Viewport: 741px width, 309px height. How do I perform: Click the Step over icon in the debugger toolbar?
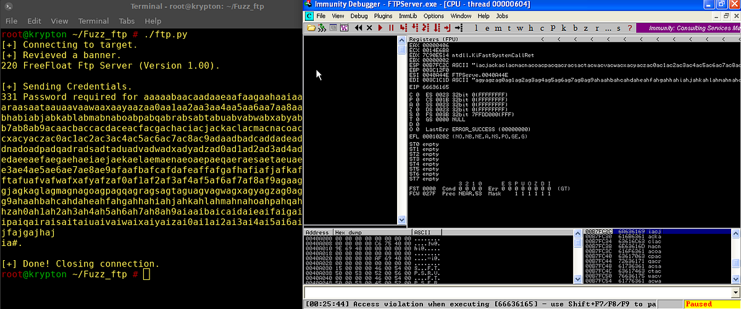click(415, 28)
